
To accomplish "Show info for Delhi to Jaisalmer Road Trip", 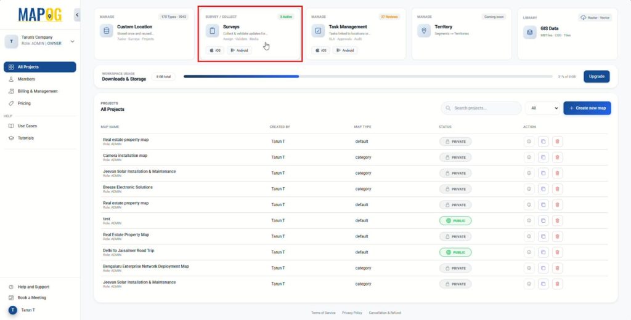I will click(x=529, y=252).
